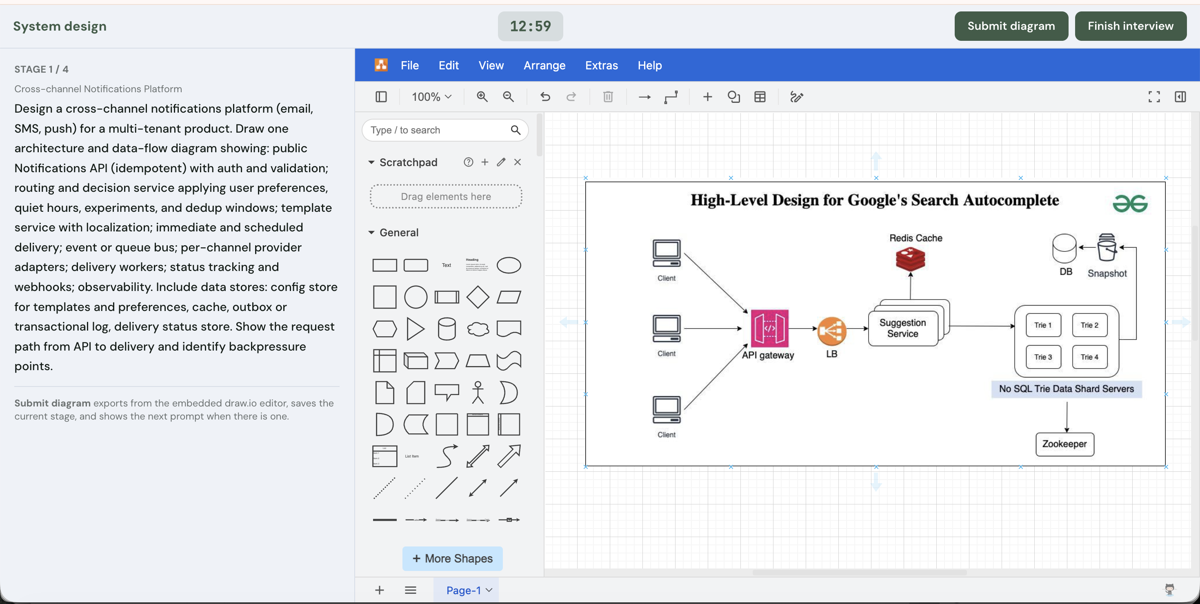Collapse the right format panel
The width and height of the screenshot is (1200, 604).
1181,96
